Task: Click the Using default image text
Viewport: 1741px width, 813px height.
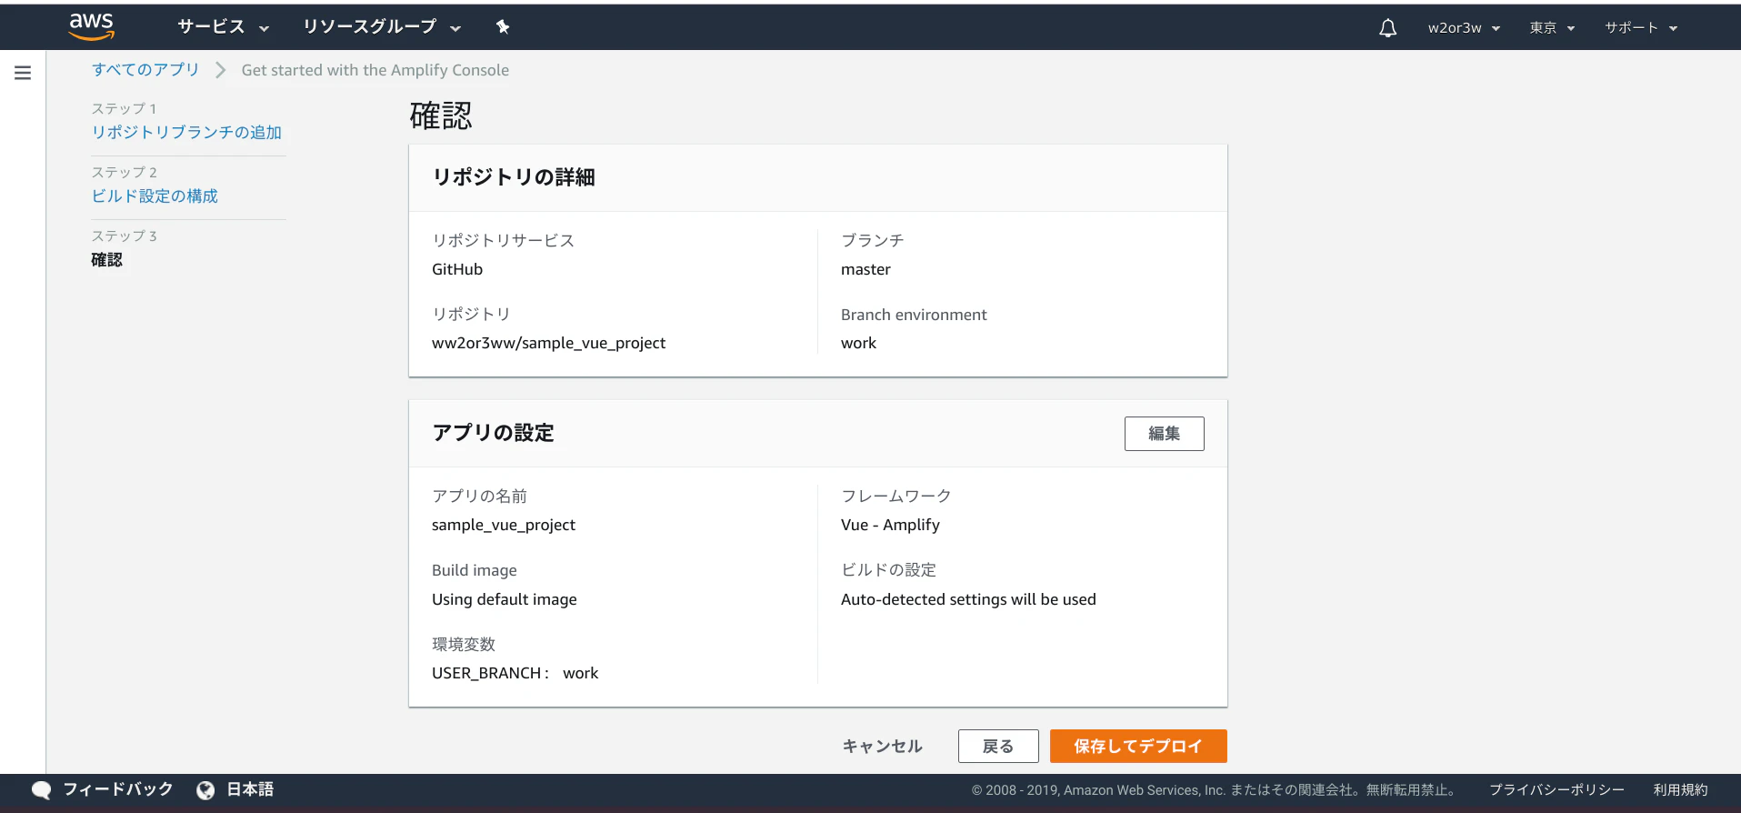Action: (505, 599)
